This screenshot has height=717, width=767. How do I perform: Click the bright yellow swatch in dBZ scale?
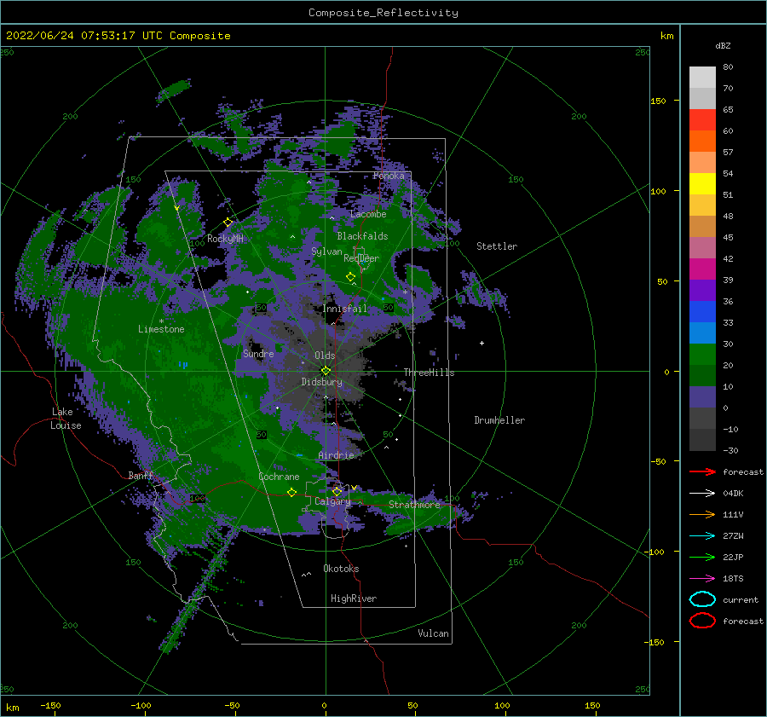(x=702, y=184)
